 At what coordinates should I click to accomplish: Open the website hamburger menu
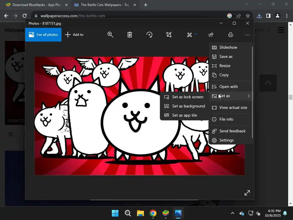281,30
